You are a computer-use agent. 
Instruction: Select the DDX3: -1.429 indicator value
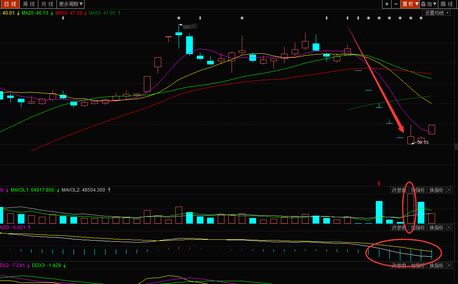click(x=47, y=265)
